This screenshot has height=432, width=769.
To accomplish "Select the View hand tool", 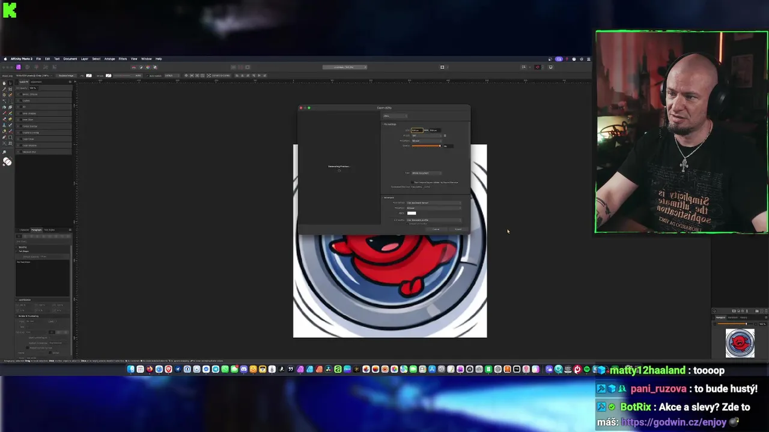I will click(4, 83).
